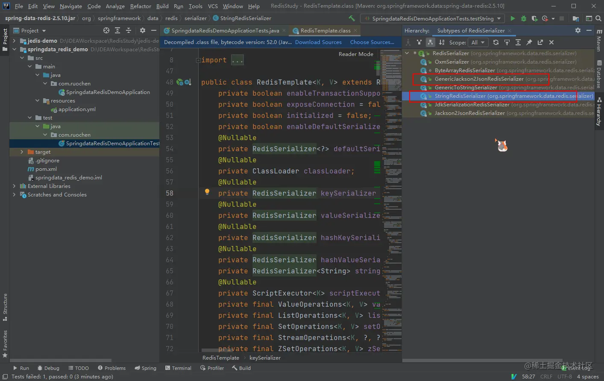
Task: Switch to SpringdataRedisDemoApplicationTests.java tab
Action: coord(225,30)
